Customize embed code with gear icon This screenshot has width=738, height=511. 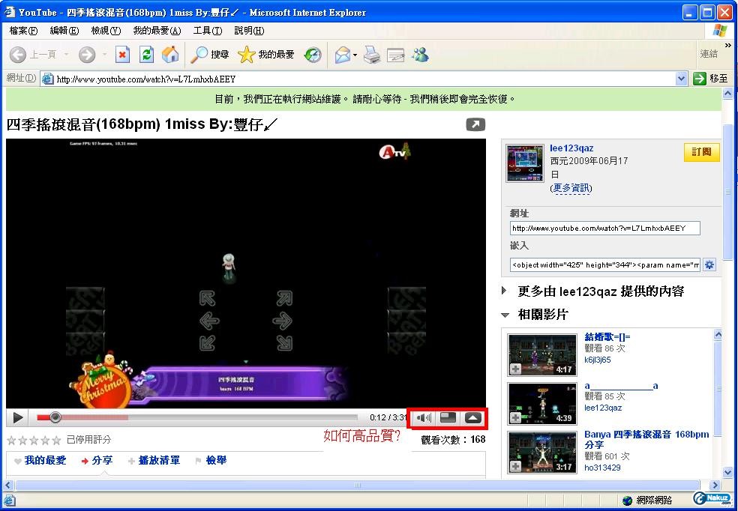[x=709, y=264]
